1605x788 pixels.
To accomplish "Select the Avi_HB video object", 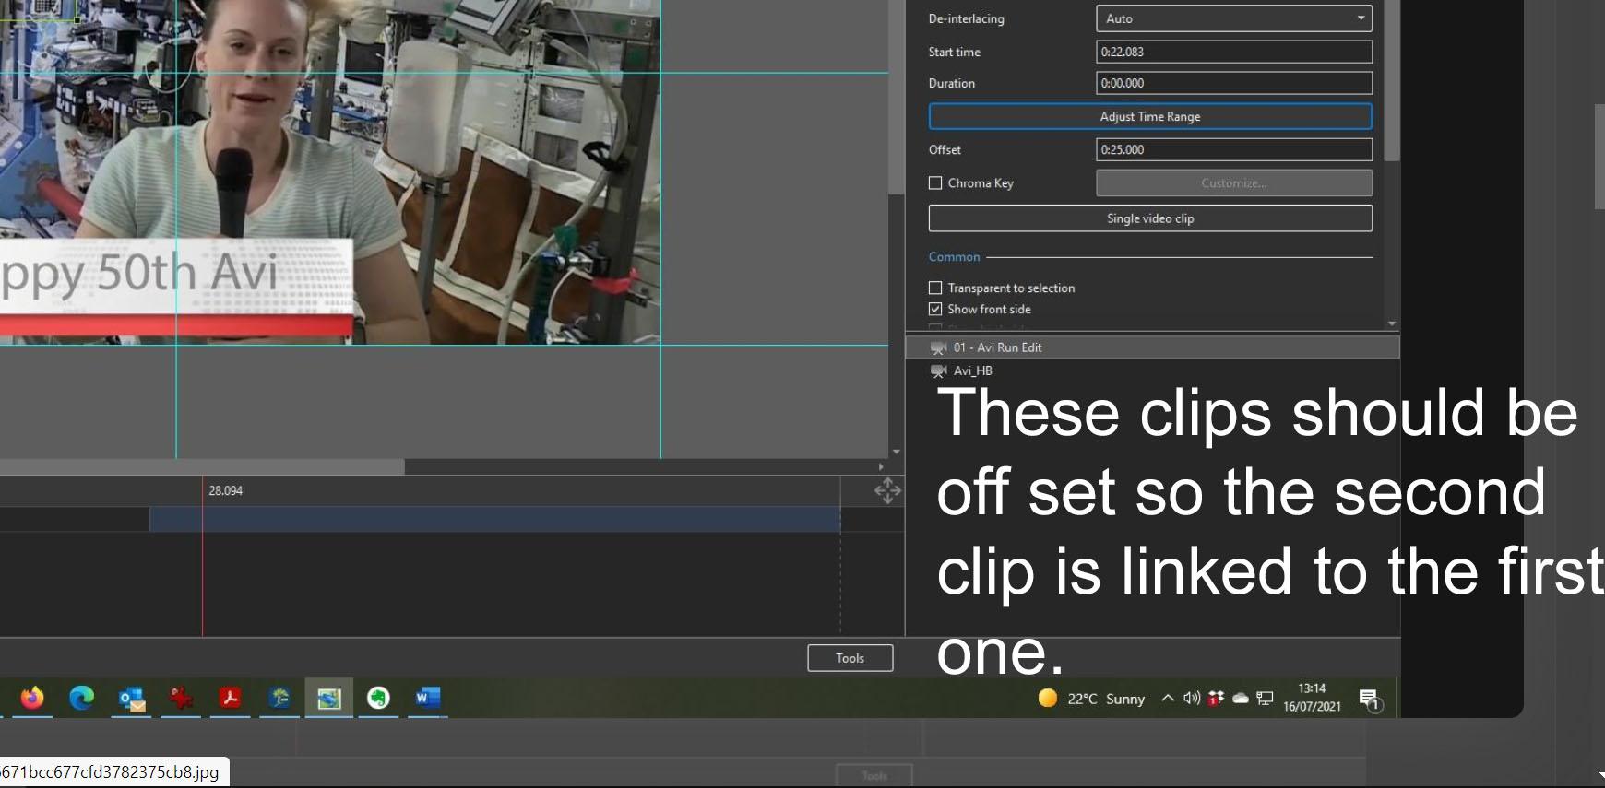I will 972,370.
